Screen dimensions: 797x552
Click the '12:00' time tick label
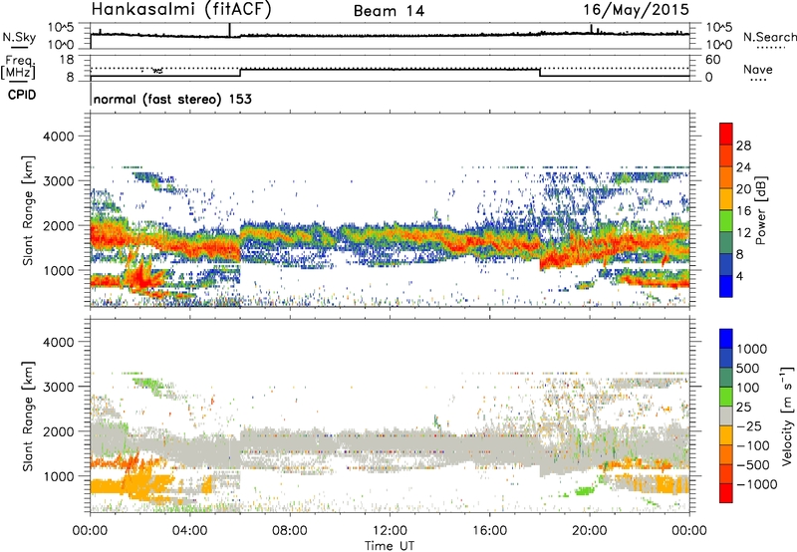click(390, 531)
